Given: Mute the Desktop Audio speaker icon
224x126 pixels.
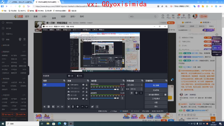Looking at the screenshot, I should [x=118, y=98].
